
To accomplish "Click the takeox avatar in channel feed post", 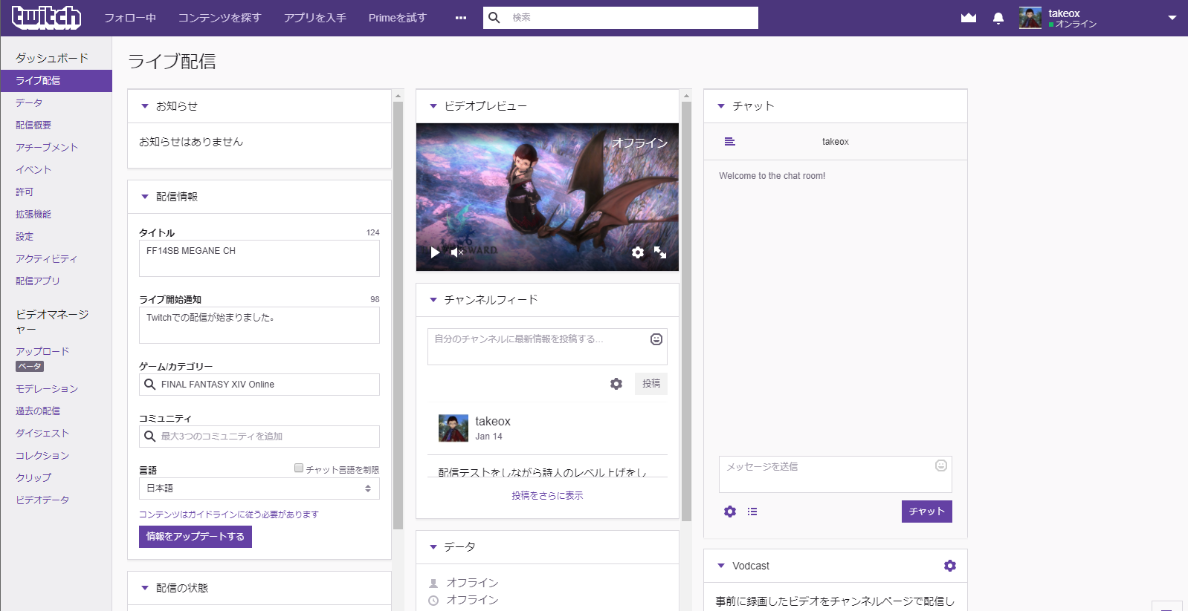I will click(x=453, y=428).
